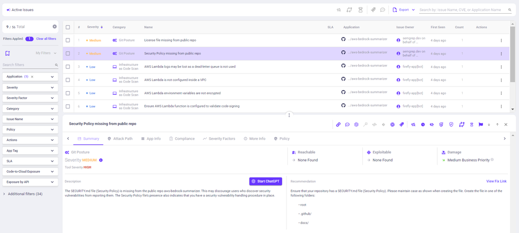Screen dimensions: 519x233
Task: Click the Jira icon in top header
Action: point(373,10)
